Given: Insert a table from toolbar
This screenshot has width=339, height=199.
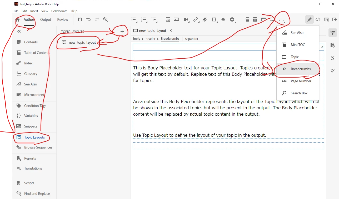Looking at the screenshot, I should (168, 19).
